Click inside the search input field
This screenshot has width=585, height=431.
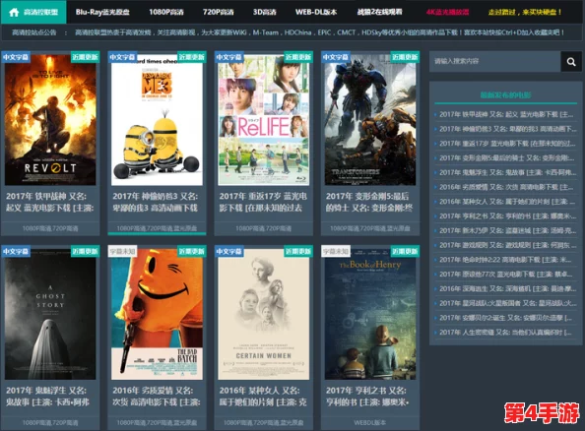tap(495, 62)
